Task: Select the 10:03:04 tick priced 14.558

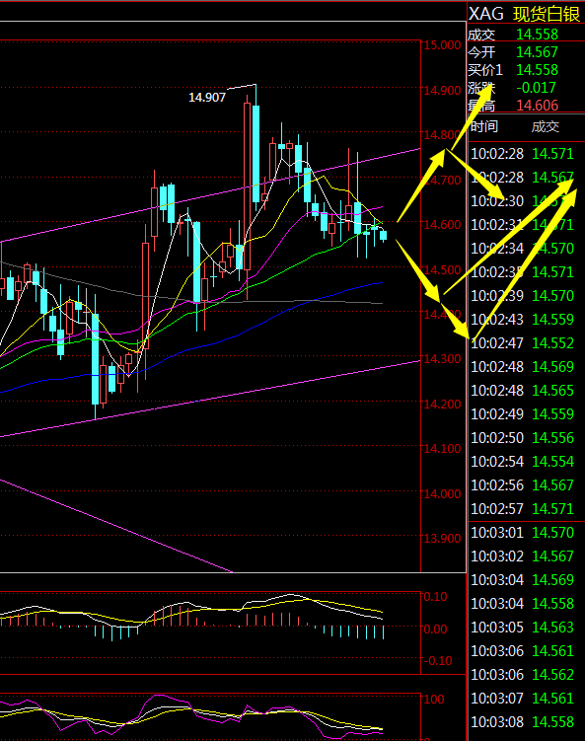Action: 522,604
